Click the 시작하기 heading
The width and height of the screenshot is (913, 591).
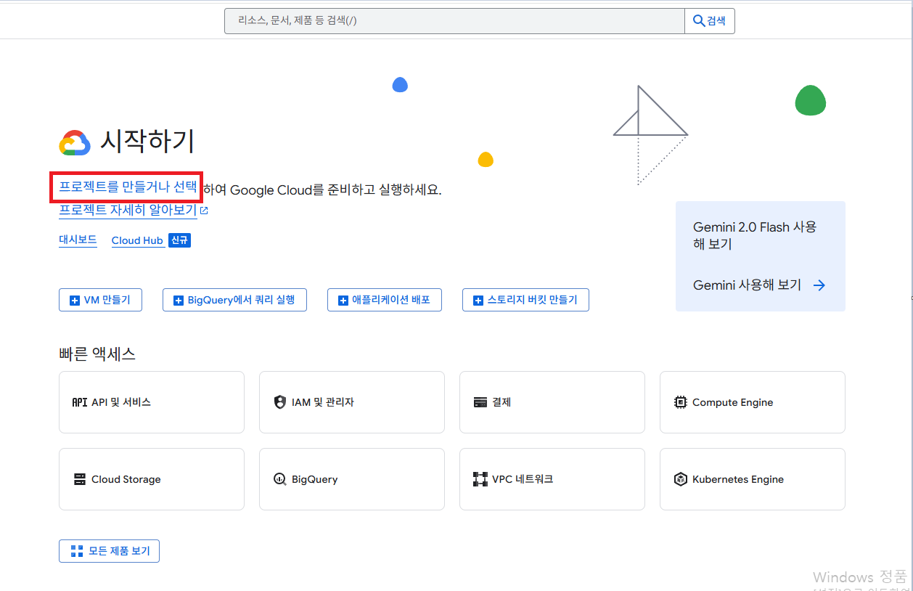[147, 141]
